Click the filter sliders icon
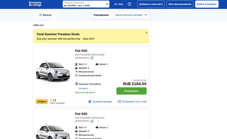Image resolution: width=227 pixels, height=139 pixels. click(x=41, y=15)
